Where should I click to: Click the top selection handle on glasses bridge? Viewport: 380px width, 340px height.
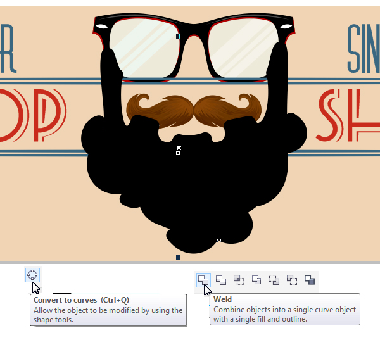coord(179,37)
